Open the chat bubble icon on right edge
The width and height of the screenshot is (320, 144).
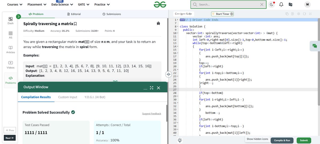click(315, 46)
